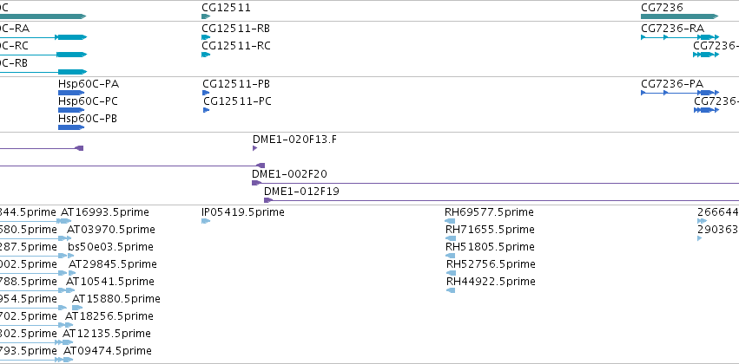This screenshot has width=739, height=364.
Task: Select the Hsp60C-PC protein label
Action: [x=88, y=101]
